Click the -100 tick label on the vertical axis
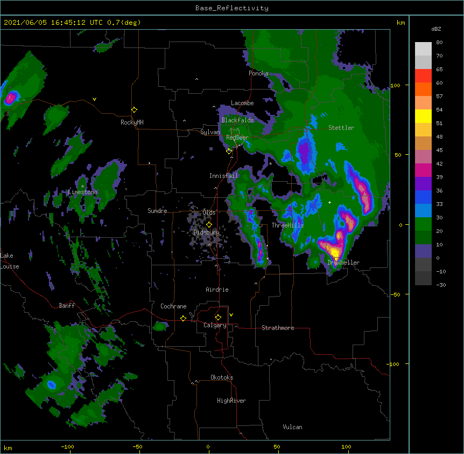The width and height of the screenshot is (464, 454). pyautogui.click(x=394, y=364)
